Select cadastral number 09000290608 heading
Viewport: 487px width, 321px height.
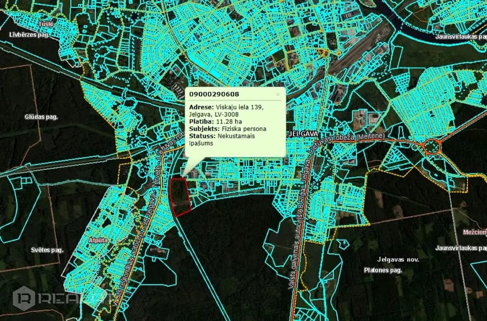(x=214, y=94)
